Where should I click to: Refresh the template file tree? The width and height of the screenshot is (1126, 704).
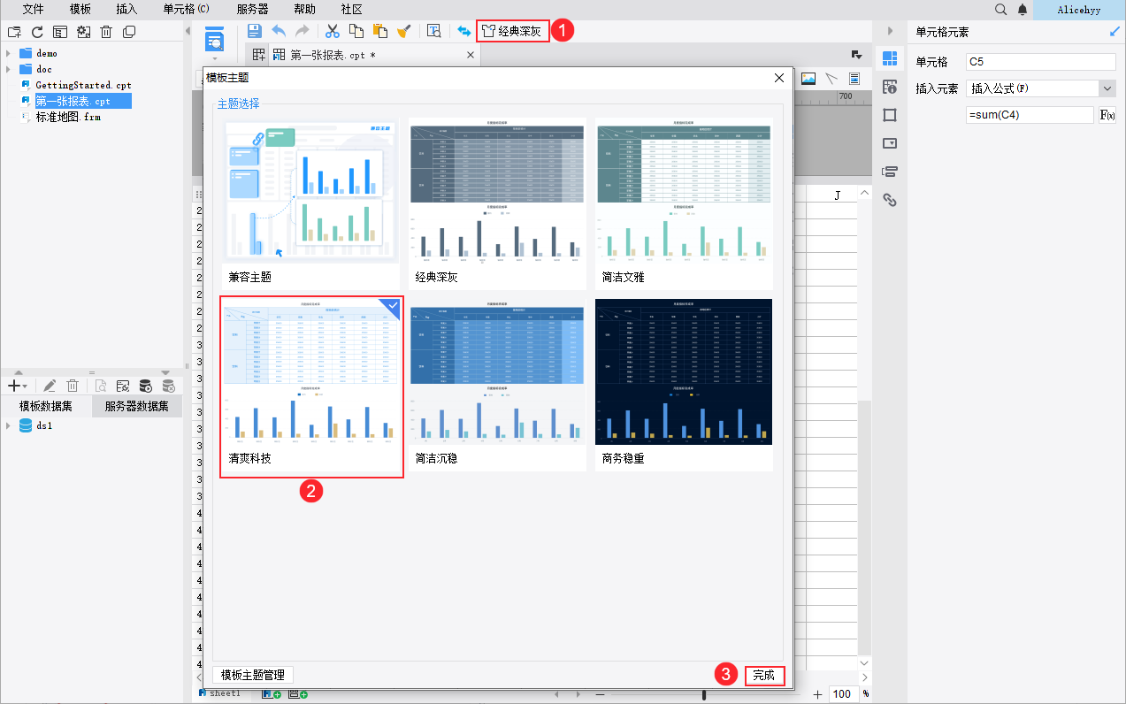(37, 32)
